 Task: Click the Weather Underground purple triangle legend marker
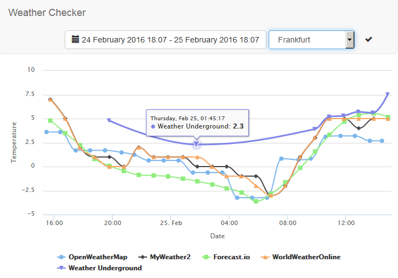(x=61, y=268)
